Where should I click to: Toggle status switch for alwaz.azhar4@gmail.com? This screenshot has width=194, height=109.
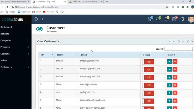(148, 101)
